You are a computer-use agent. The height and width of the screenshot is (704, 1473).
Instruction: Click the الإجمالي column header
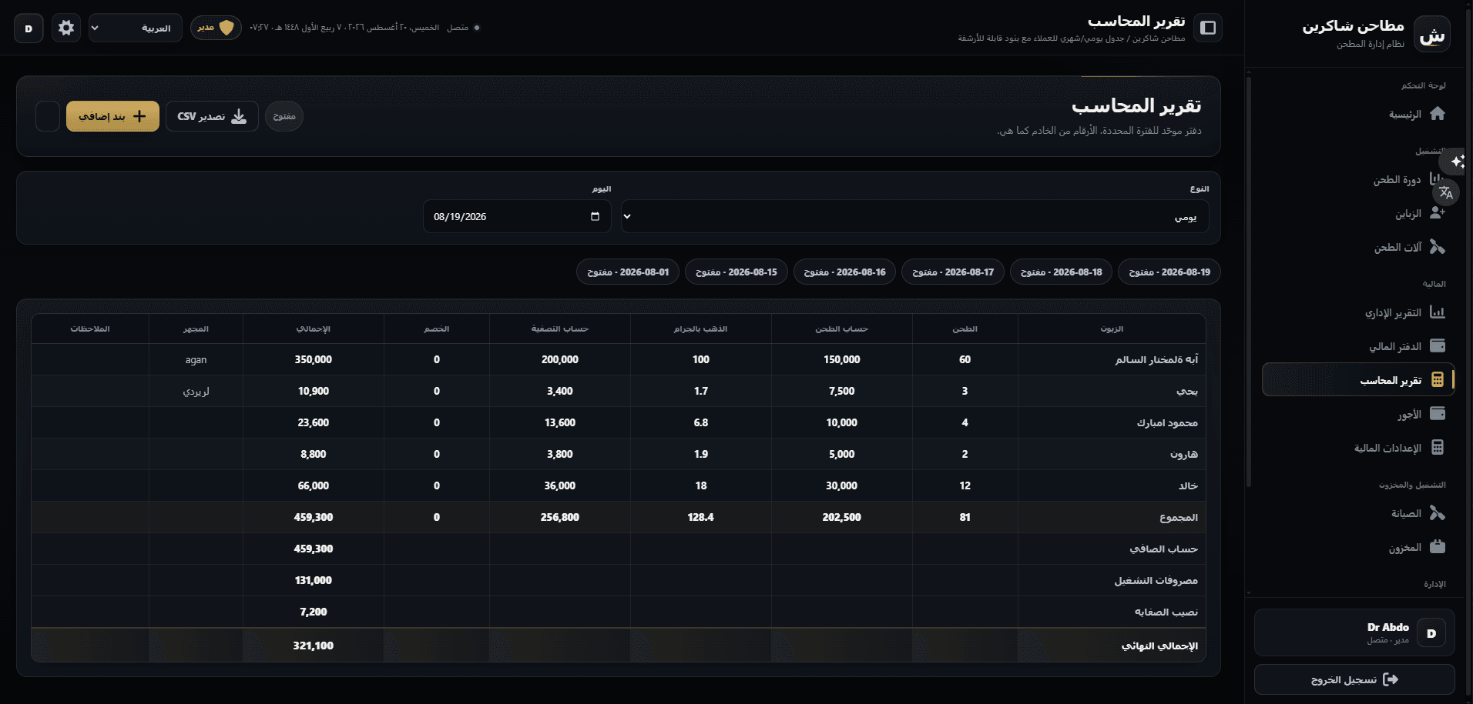pyautogui.click(x=314, y=329)
